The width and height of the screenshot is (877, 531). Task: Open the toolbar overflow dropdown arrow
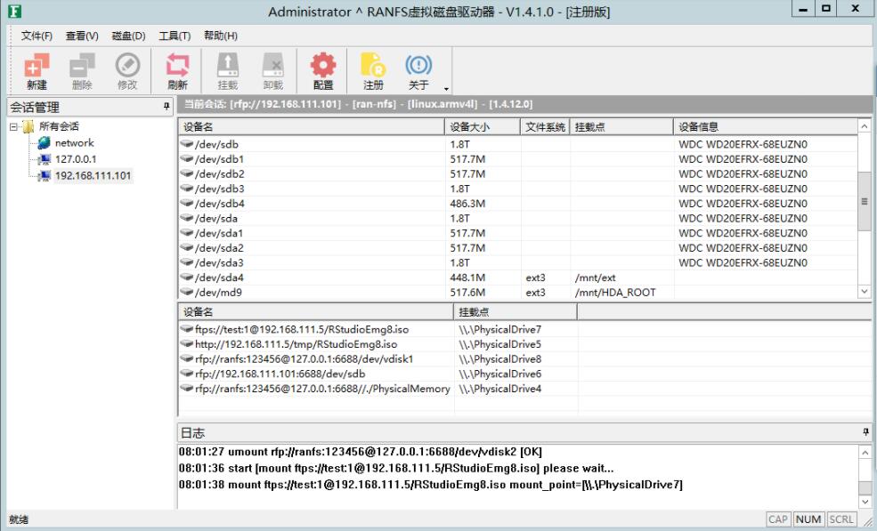tap(446, 89)
